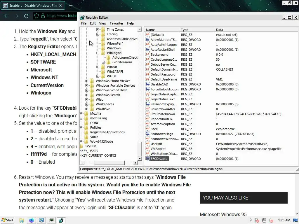Click the muted volume tray icon
This screenshot has height=224, width=299.
click(x=271, y=220)
